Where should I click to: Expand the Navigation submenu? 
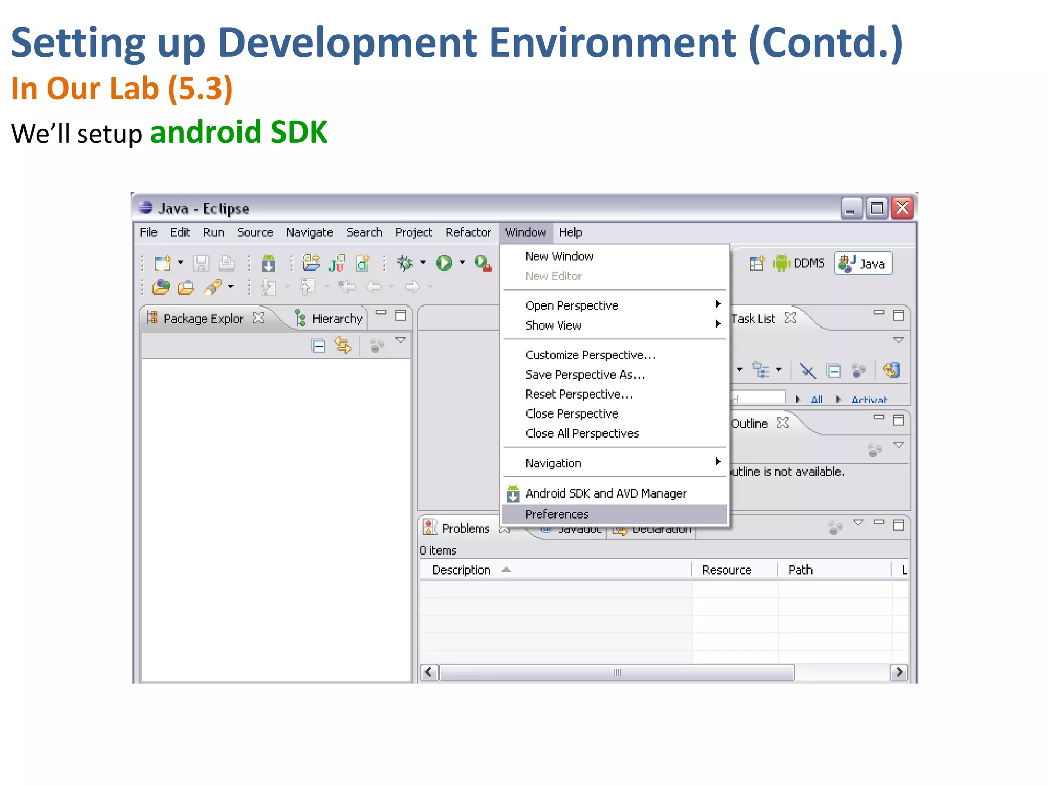coord(615,463)
